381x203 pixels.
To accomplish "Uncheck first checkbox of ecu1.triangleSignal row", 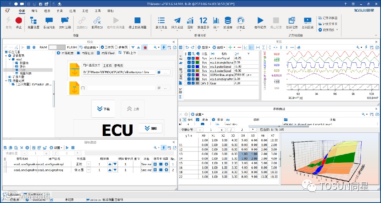I will click(189, 62).
